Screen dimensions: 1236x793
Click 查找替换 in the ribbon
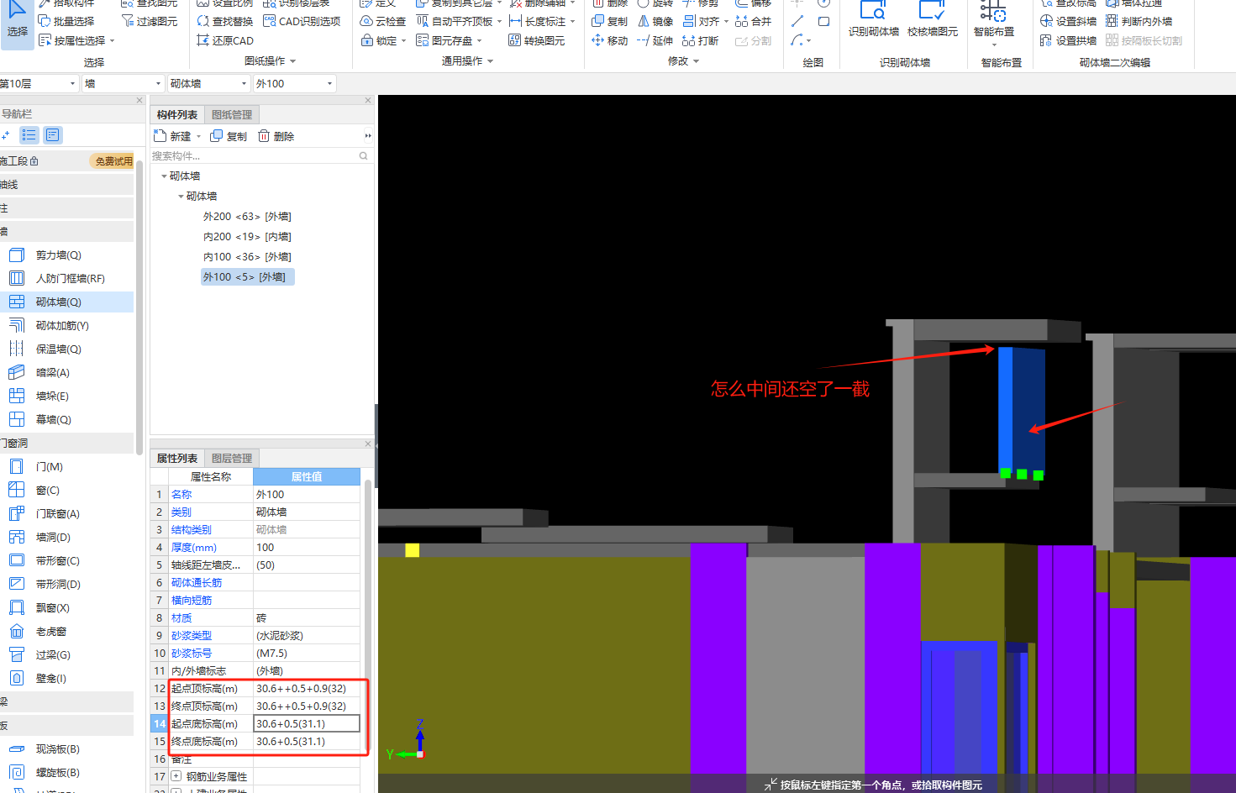pos(225,21)
